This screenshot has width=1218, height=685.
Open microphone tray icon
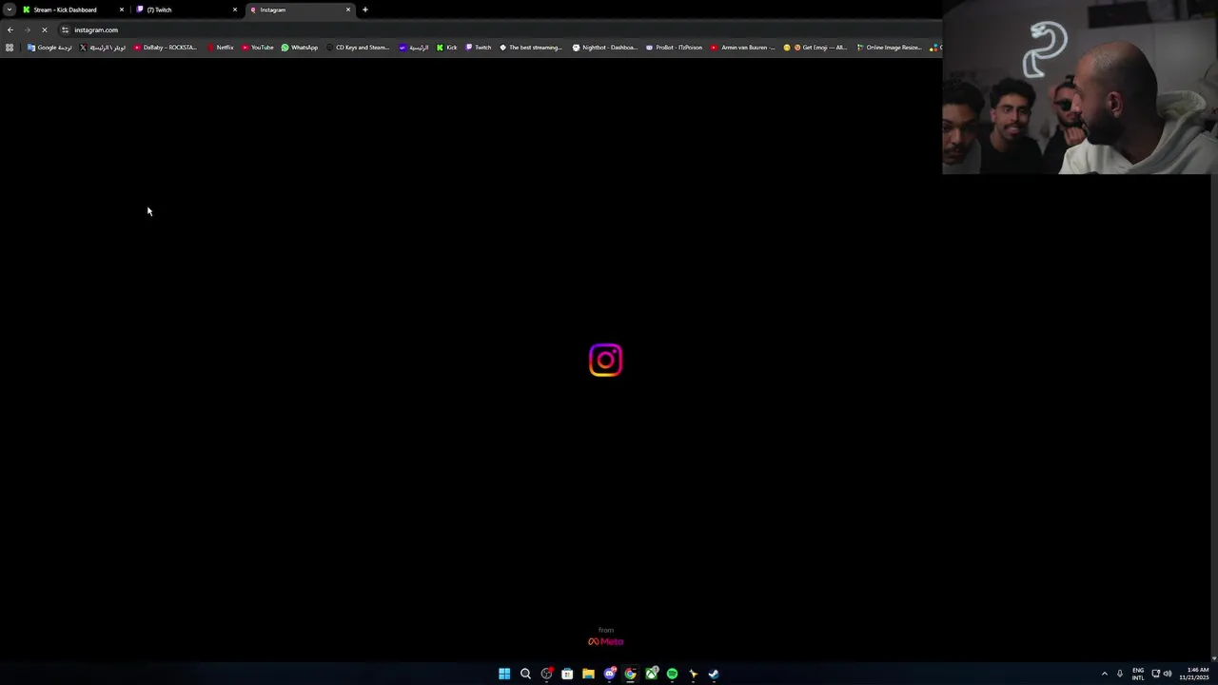1120,674
